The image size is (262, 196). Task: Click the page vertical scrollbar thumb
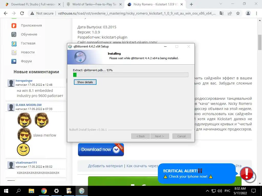(260, 42)
